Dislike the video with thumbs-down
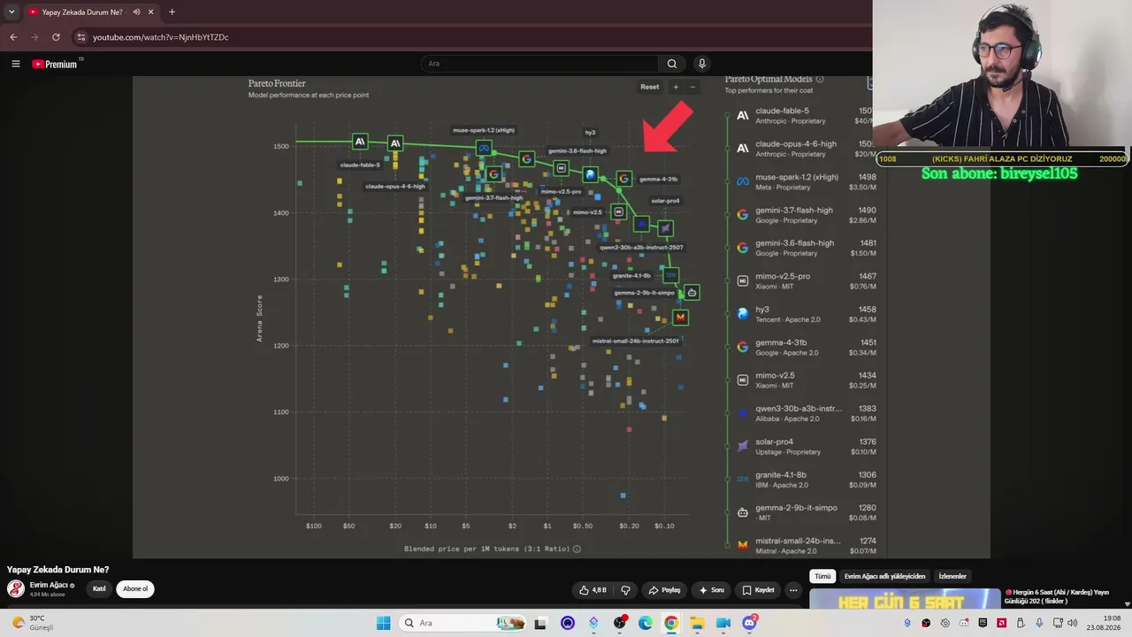This screenshot has width=1132, height=637. [x=625, y=590]
